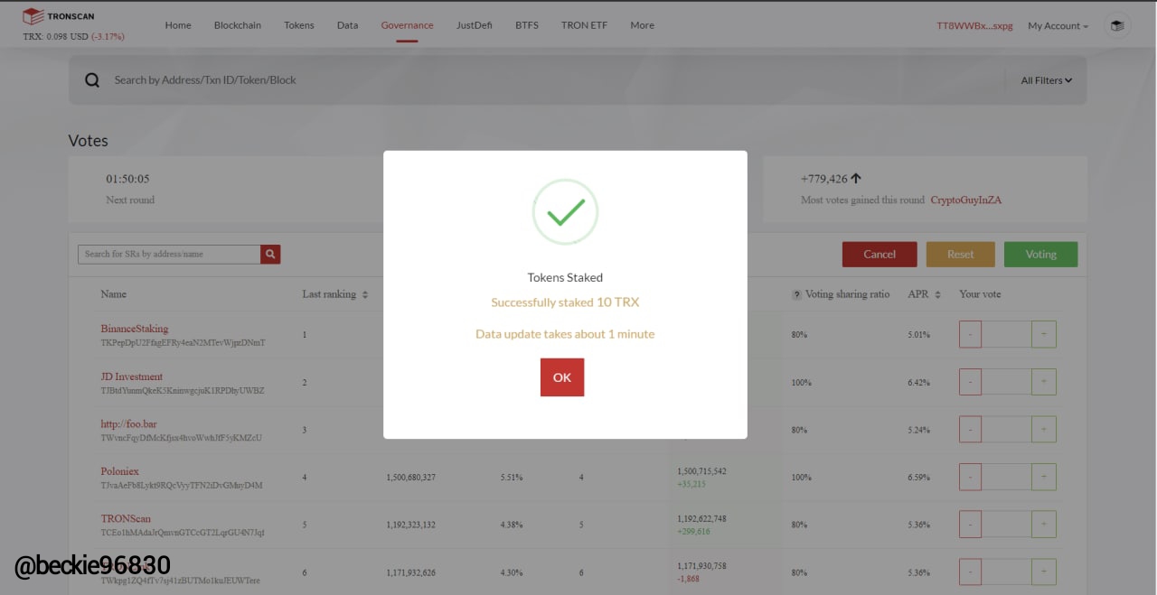Open http://foo.bar representative link

click(x=128, y=423)
